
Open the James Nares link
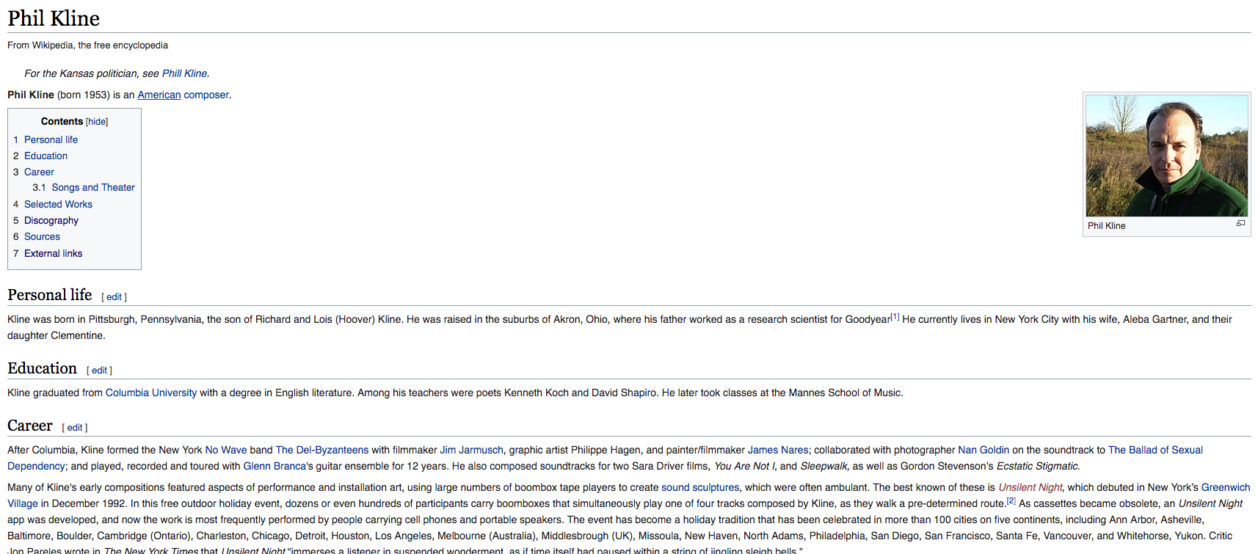tap(778, 450)
